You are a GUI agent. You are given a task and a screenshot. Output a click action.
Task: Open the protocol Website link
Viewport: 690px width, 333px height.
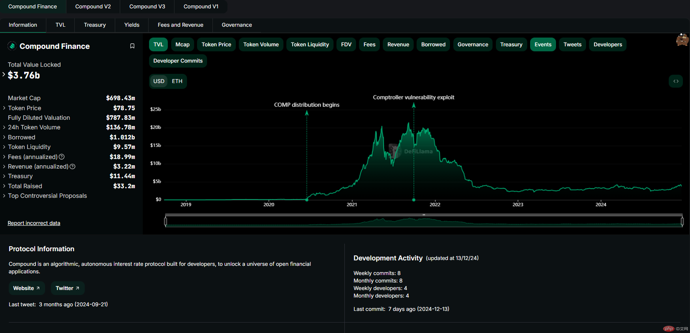[26, 288]
